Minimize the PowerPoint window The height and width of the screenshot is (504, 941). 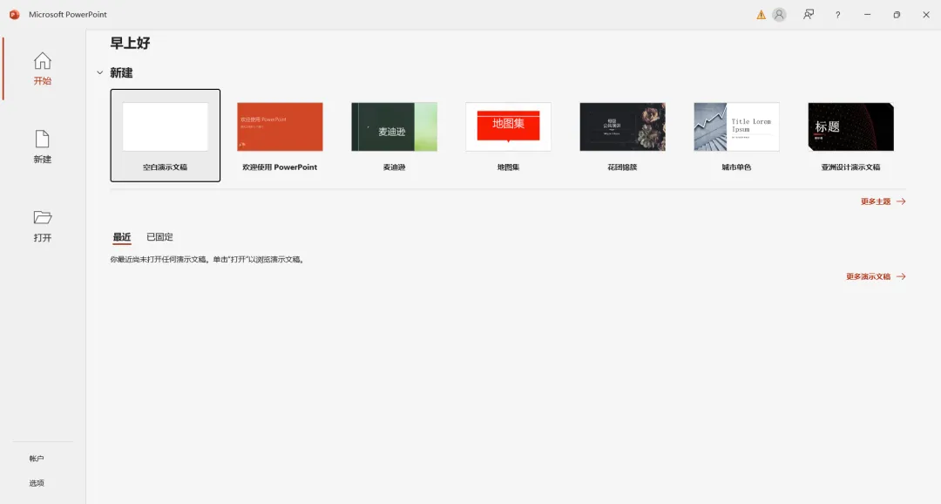tap(867, 15)
